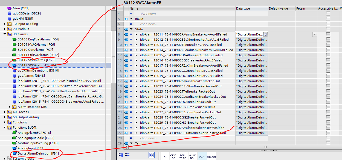Click the collapse-all regions icon below the table

[121, 155]
